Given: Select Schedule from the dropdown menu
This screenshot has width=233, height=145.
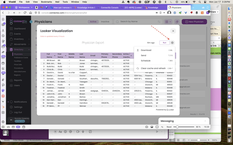Looking at the screenshot, I should 145,61.
